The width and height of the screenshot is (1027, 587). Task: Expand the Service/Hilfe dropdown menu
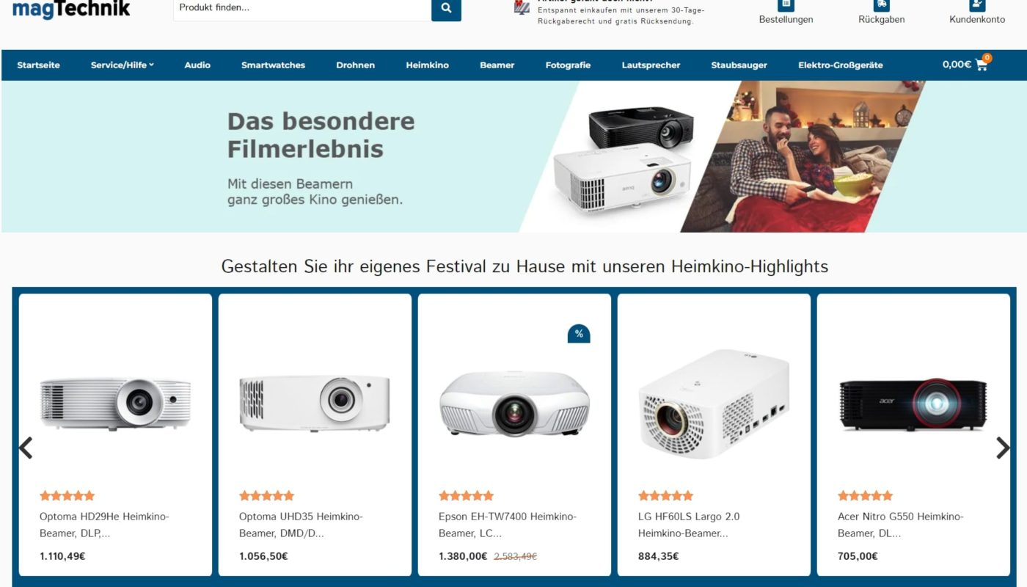[123, 65]
